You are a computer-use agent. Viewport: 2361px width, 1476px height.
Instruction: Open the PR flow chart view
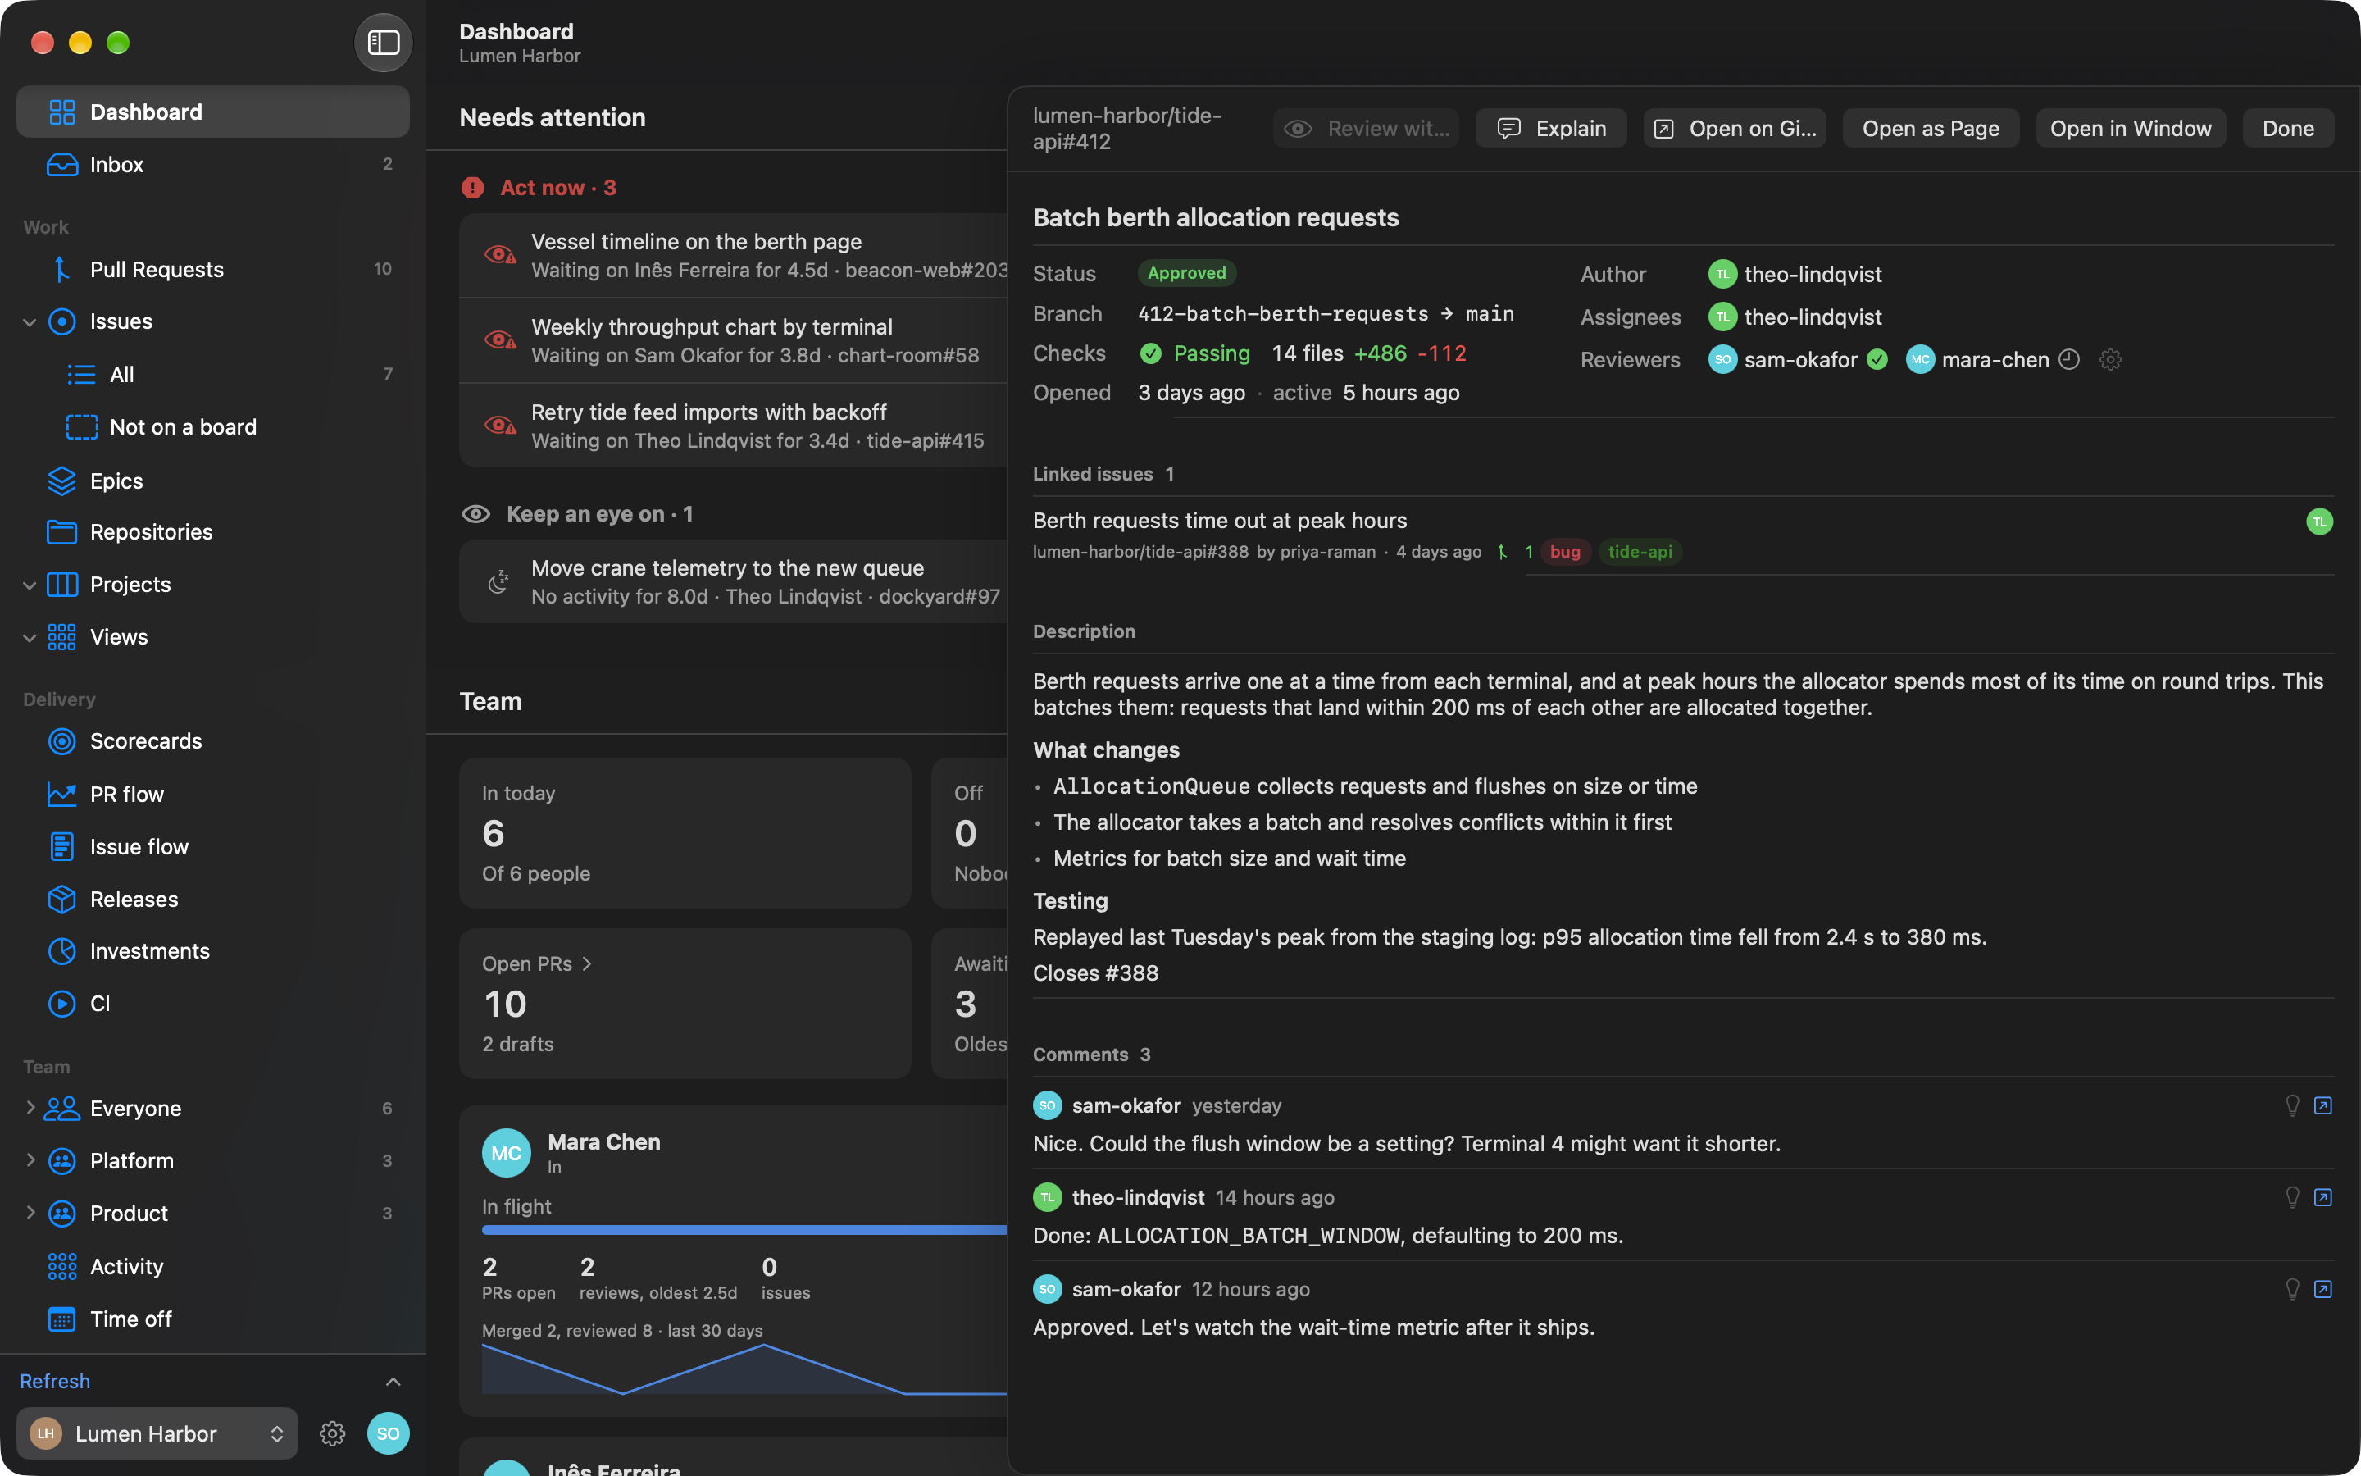point(212,794)
